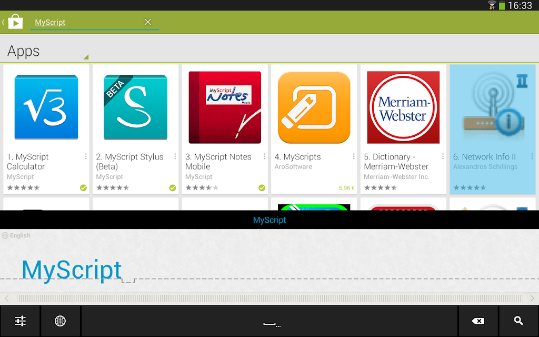The height and width of the screenshot is (337, 539).
Task: Tap the backspace delete key
Action: click(x=478, y=321)
